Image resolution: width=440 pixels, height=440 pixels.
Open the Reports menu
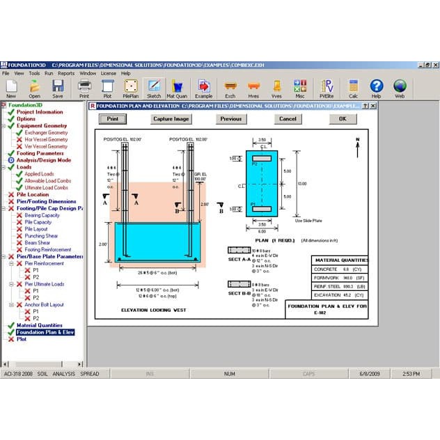(x=66, y=73)
